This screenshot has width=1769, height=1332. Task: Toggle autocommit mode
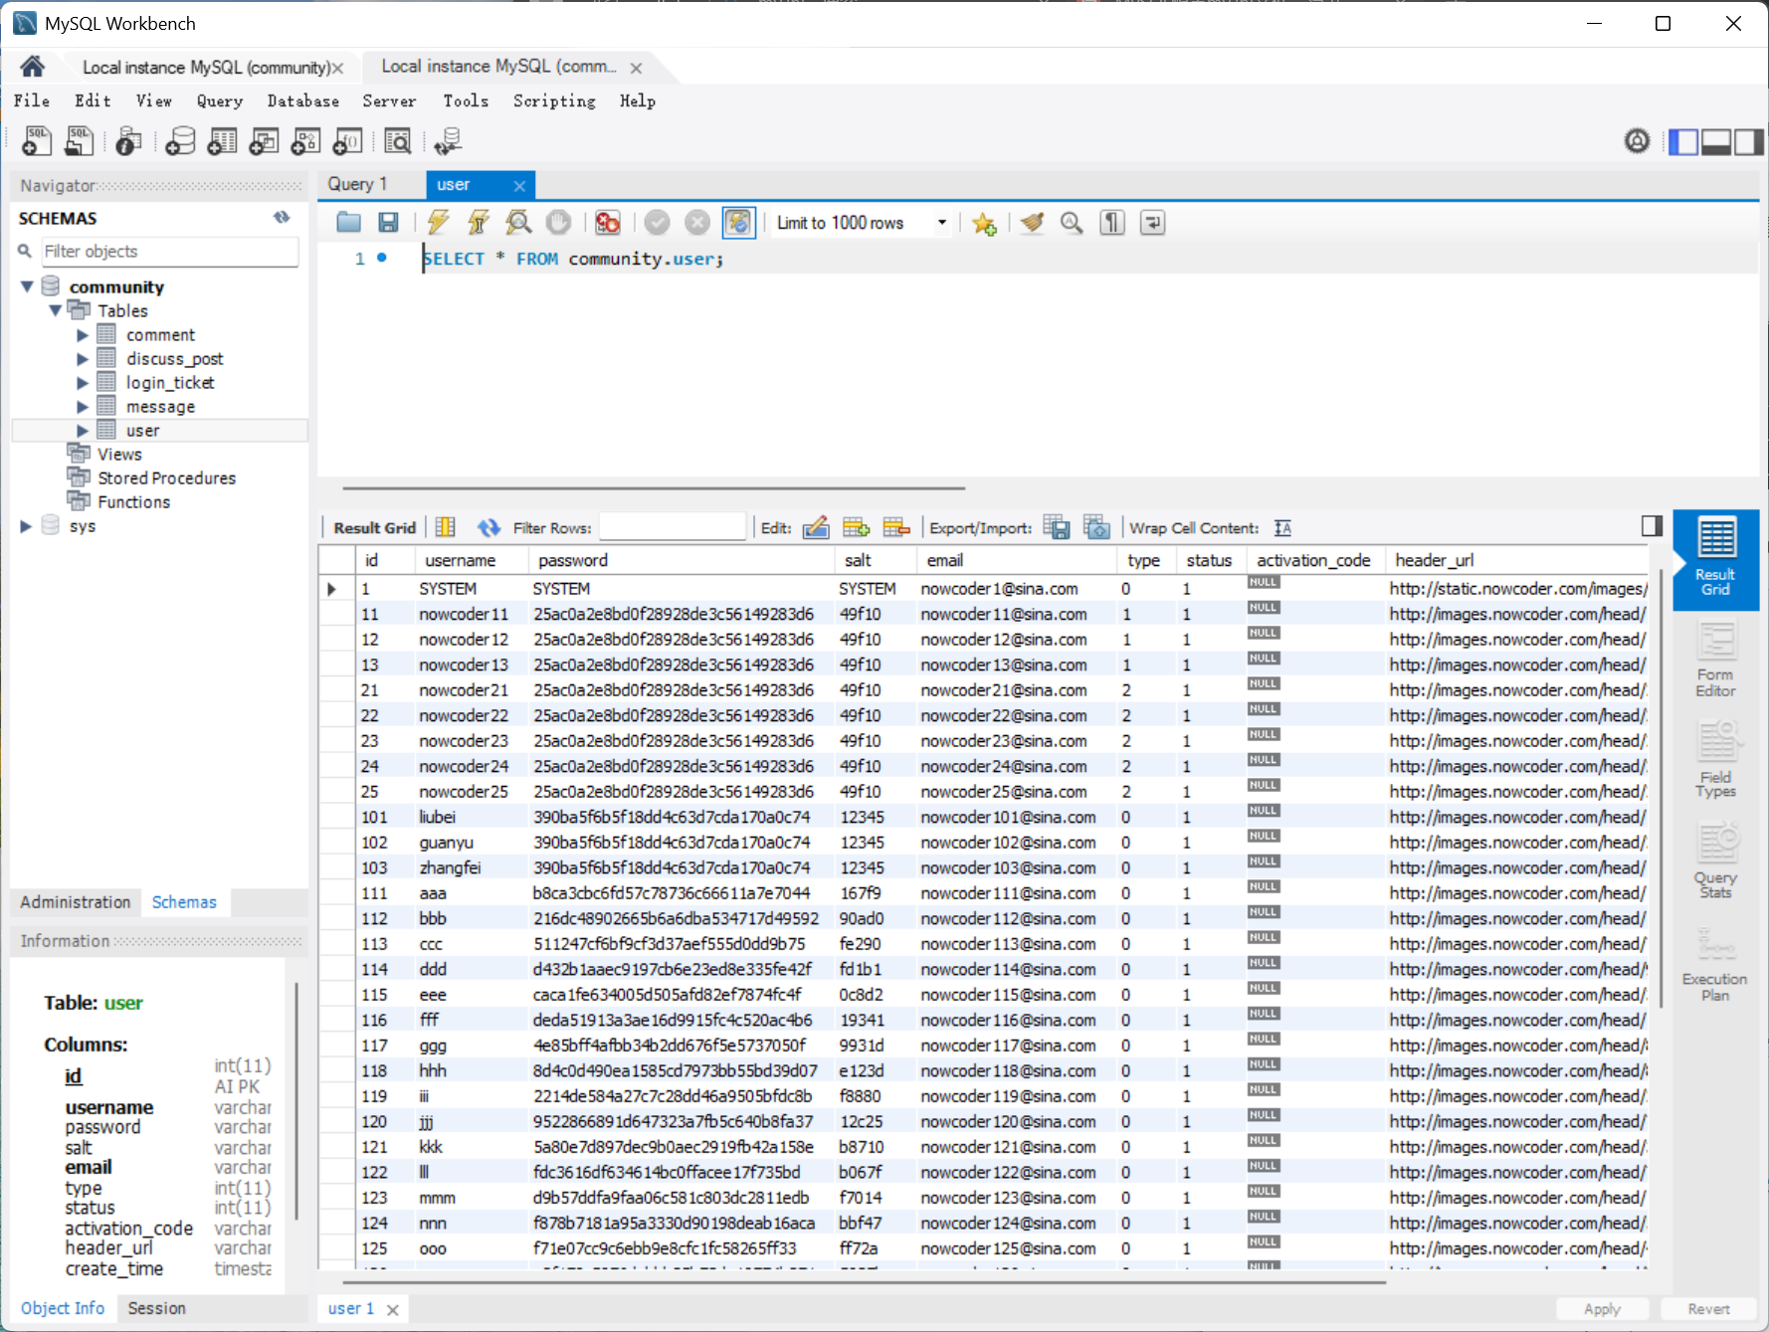[x=738, y=222]
